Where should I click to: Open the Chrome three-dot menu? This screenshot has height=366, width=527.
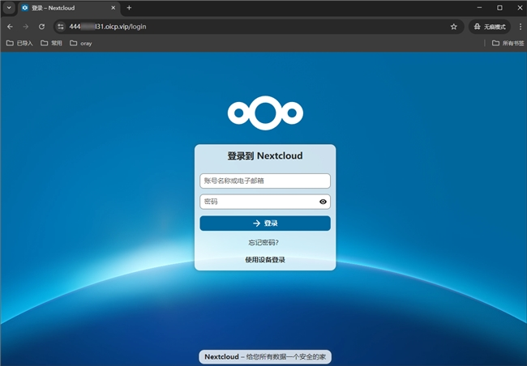coord(520,26)
